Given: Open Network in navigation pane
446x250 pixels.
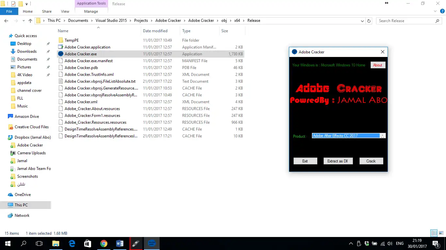Looking at the screenshot, I should pos(22,215).
